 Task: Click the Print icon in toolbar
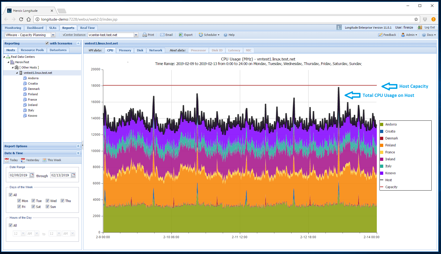(x=145, y=35)
